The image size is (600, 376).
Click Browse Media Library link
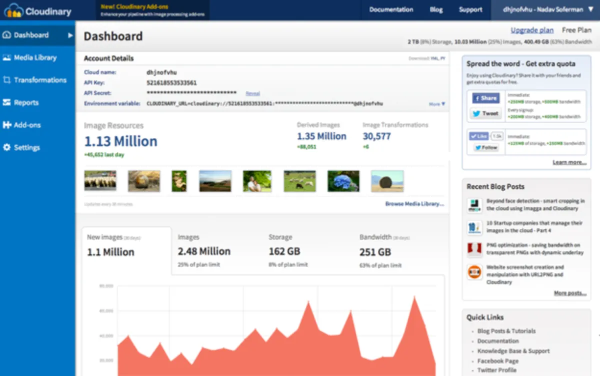click(x=414, y=204)
